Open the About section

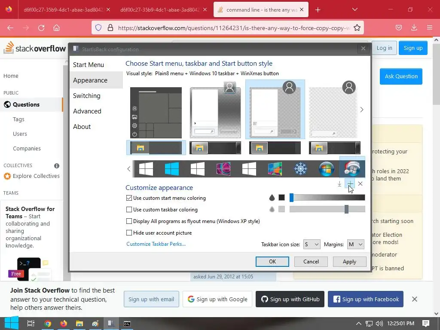click(82, 126)
